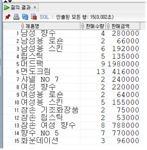Image resolution: width=147 pixels, height=150 pixels.
Task: Click quantity 3 in 화운데이션 row
Action: (x=103, y=141)
